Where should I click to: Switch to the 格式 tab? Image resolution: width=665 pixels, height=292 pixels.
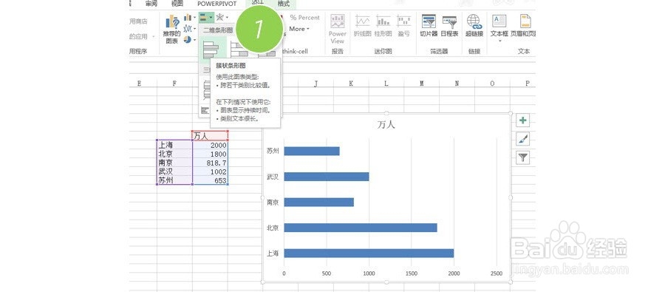point(283,4)
